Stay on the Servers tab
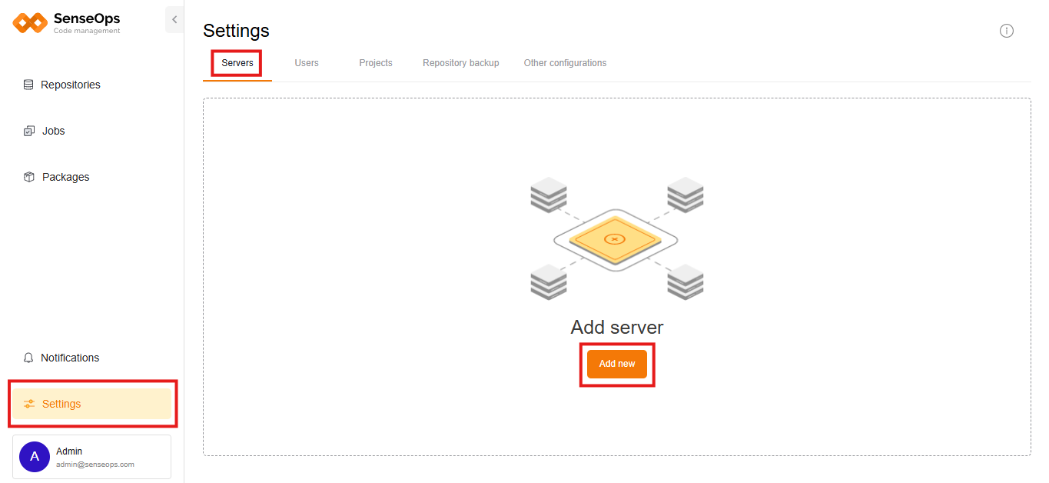 (x=236, y=63)
